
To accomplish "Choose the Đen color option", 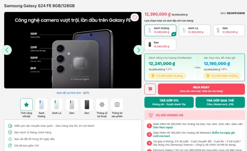I will point(160,45).
